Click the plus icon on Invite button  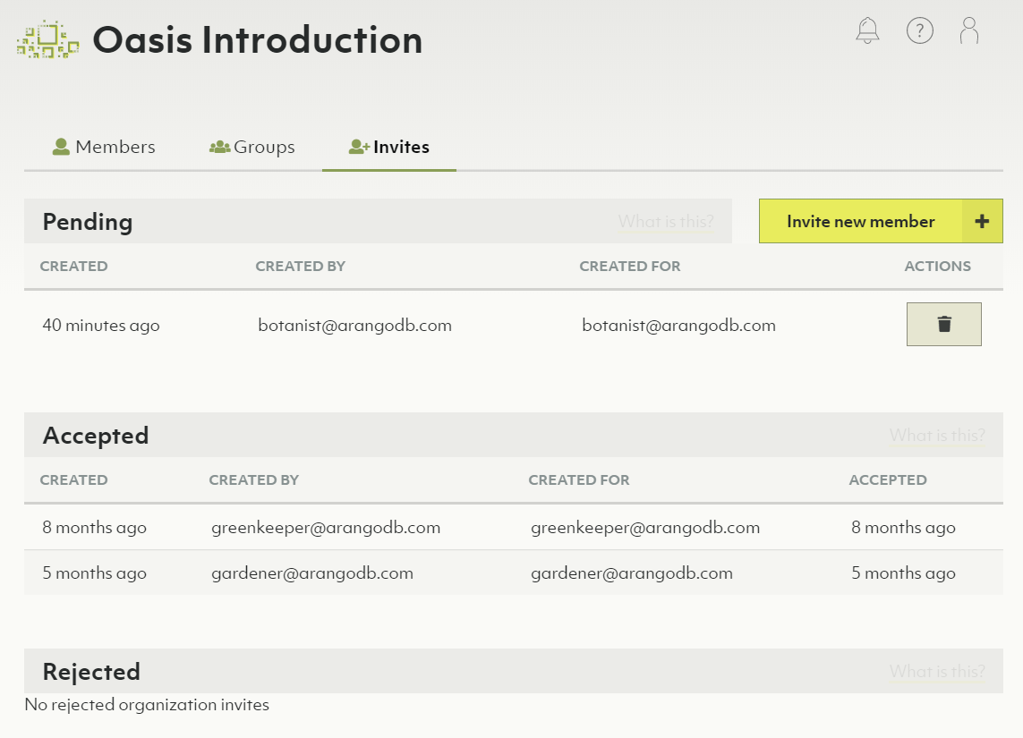[x=982, y=222]
